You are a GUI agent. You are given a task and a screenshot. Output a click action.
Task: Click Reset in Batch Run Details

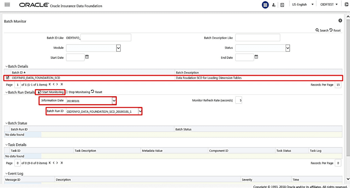point(97,92)
